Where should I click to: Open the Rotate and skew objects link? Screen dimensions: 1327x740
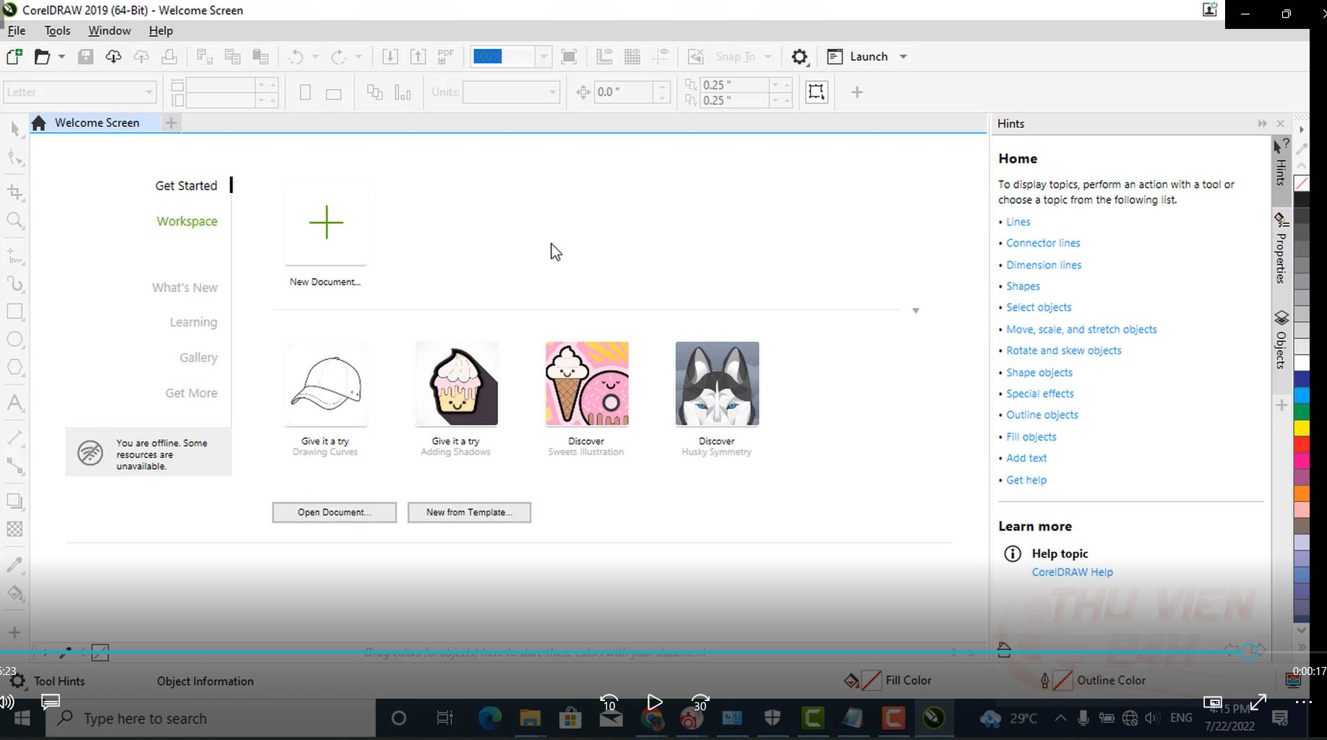click(x=1064, y=350)
